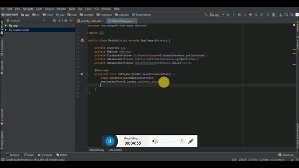Open the Android Profiler gauge icon
Image resolution: width=299 pixels, height=168 pixels.
pyautogui.click(x=250, y=14)
